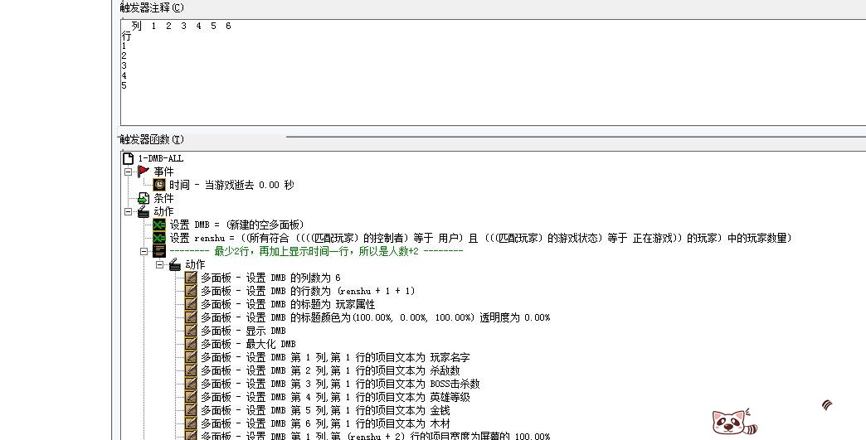Click the icon for 多面板 - 最大化 DMB

191,344
